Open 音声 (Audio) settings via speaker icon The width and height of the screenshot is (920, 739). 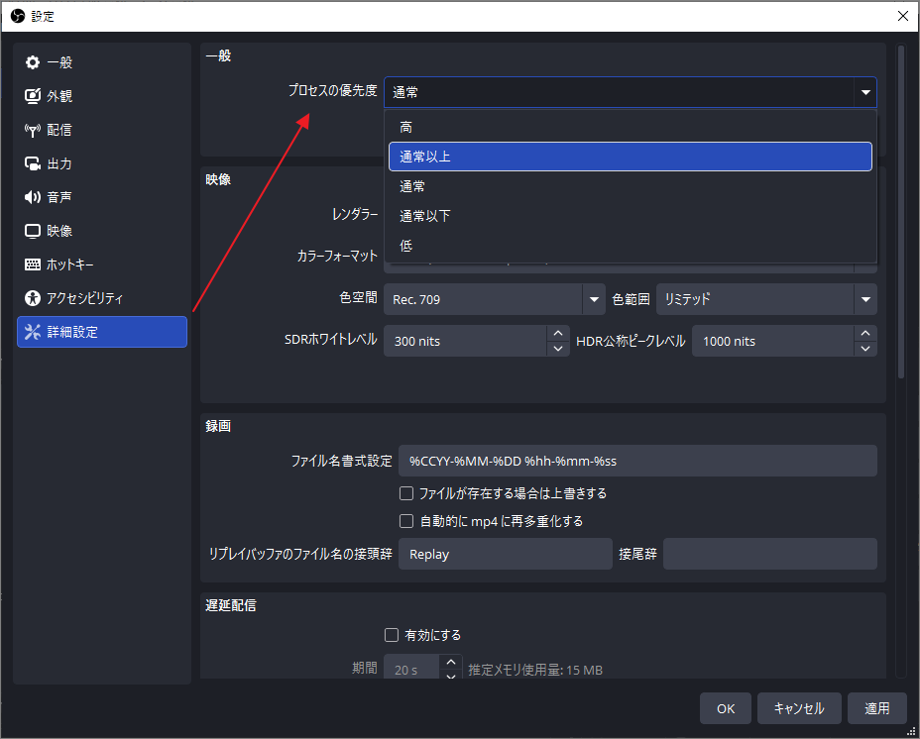coord(35,196)
